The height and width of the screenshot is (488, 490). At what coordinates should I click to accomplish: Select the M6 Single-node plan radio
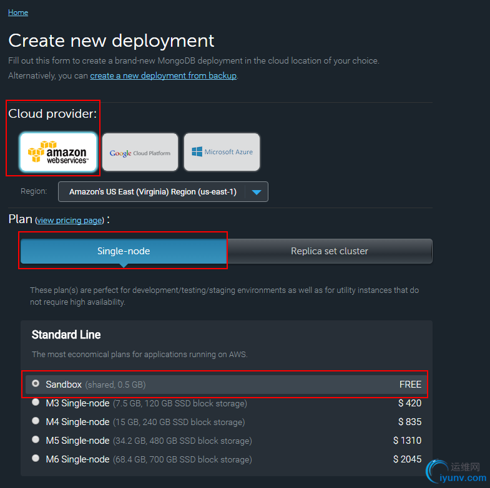36,458
